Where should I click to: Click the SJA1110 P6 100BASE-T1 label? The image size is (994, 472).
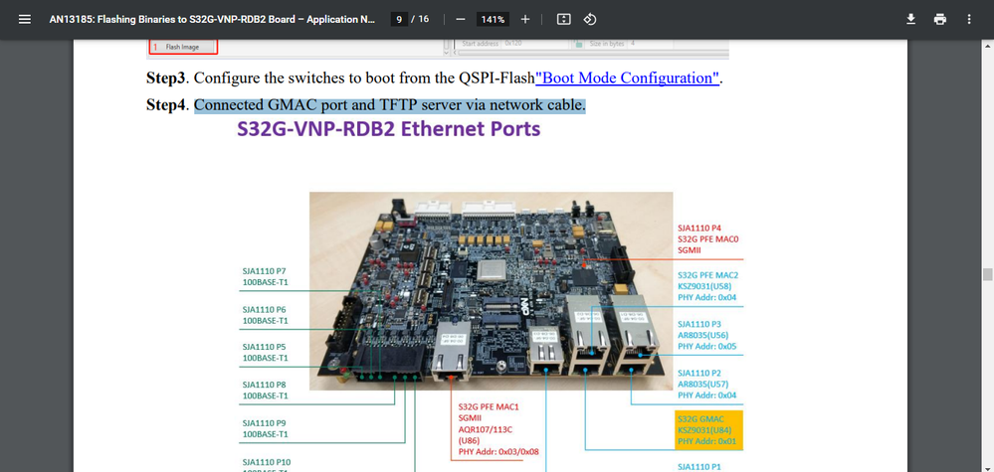pos(266,315)
